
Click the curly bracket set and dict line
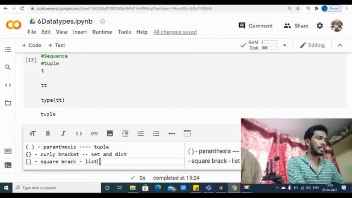pyautogui.click(x=76, y=154)
